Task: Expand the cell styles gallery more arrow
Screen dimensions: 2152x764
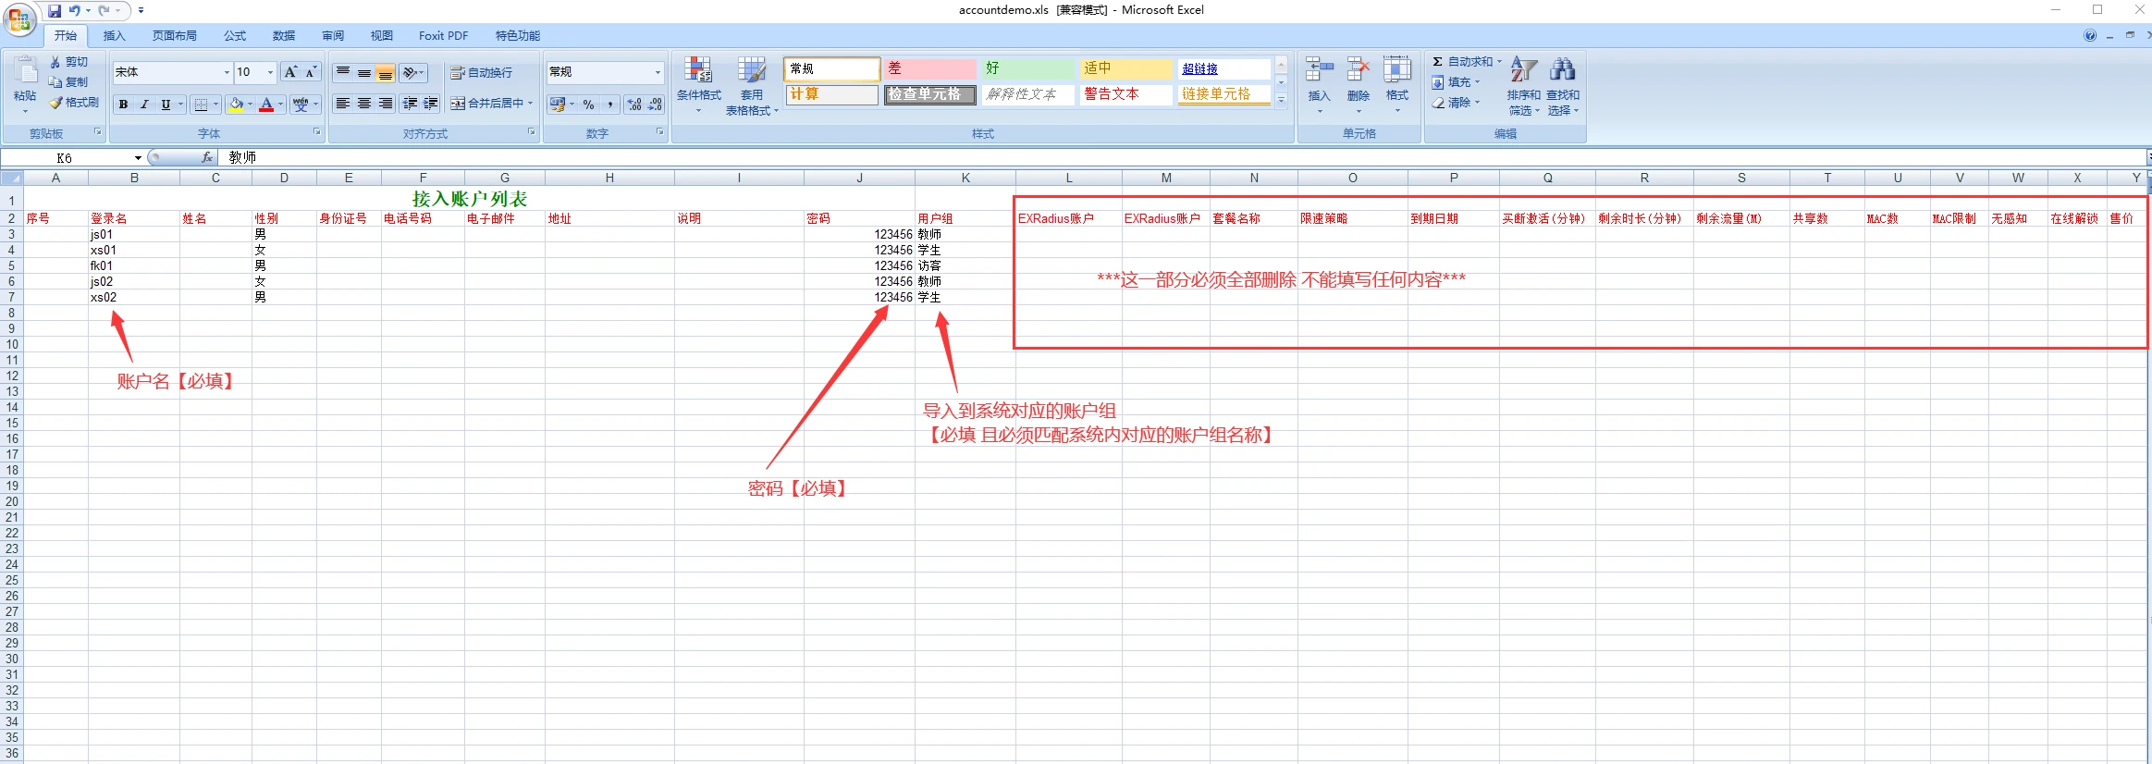Action: click(x=1281, y=101)
